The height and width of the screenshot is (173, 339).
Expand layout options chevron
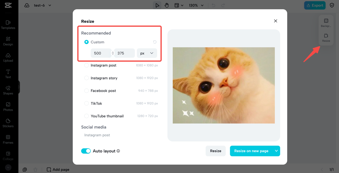(182, 6)
